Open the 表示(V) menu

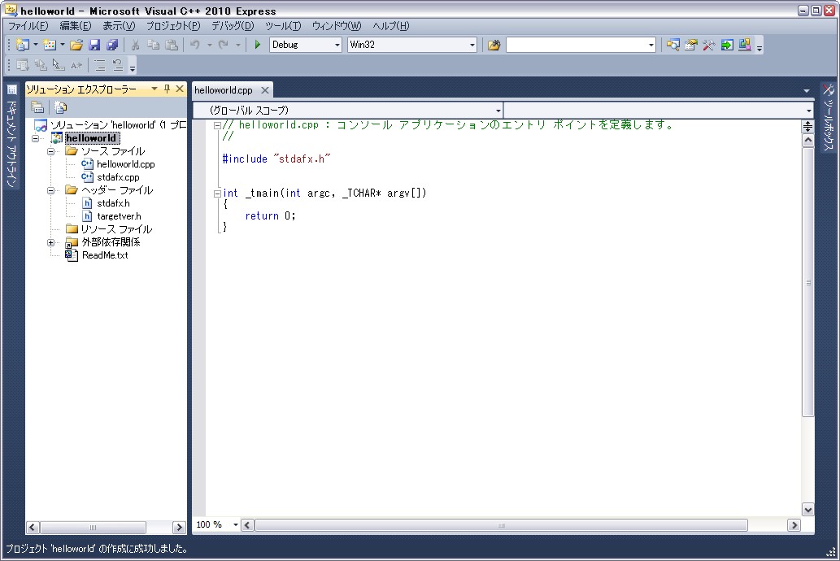tap(119, 26)
